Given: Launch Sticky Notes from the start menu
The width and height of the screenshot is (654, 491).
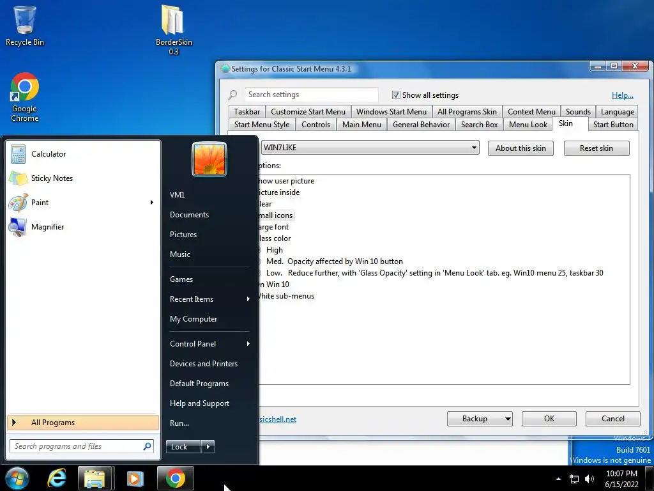Looking at the screenshot, I should [x=82, y=178].
